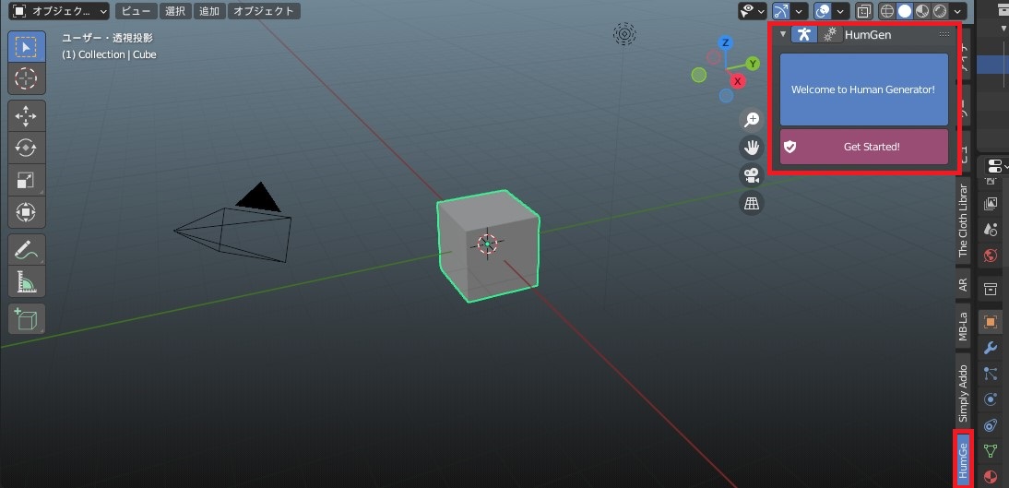The image size is (1009, 488).
Task: Open the Material properties tab
Action: pyautogui.click(x=991, y=476)
